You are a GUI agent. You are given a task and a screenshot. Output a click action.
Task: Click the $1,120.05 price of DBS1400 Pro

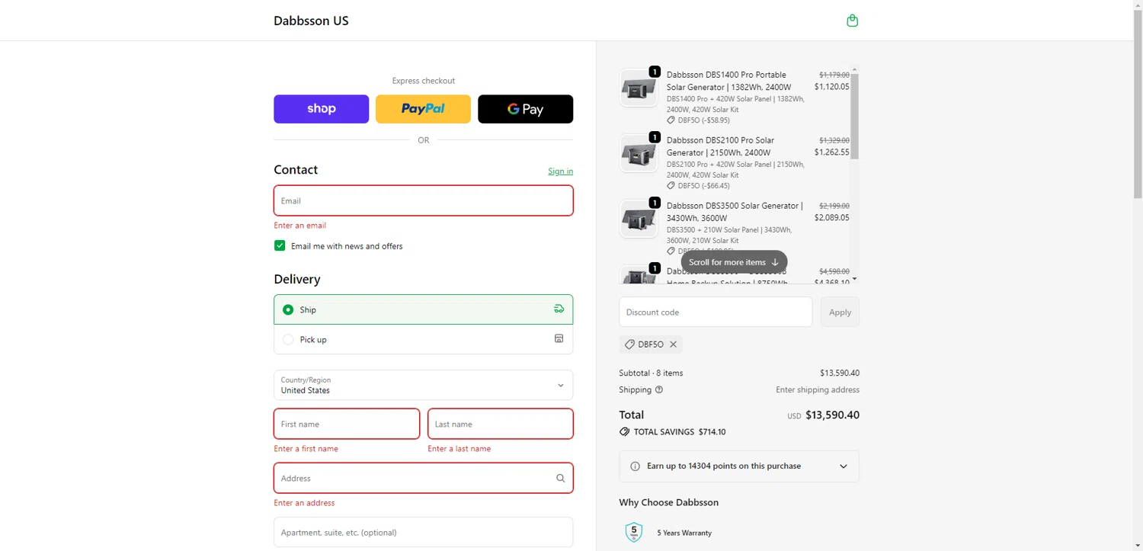(831, 87)
